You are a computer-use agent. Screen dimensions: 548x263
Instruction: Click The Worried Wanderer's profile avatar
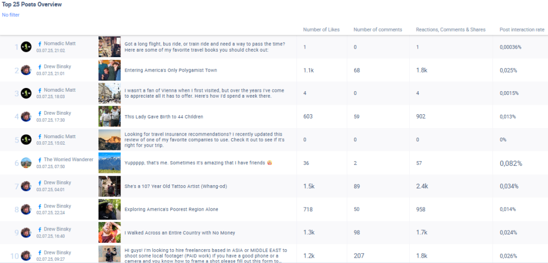coord(26,163)
